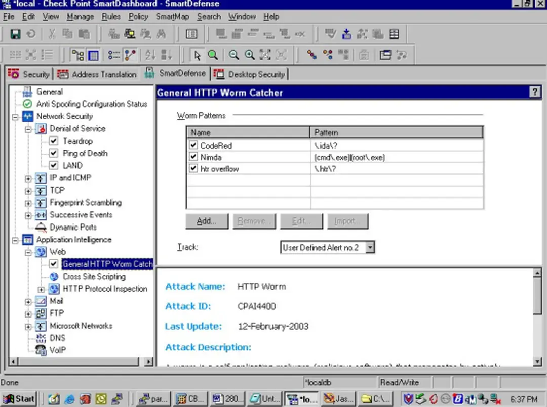Expand the HTTP Protocol Inspection node

(42, 289)
